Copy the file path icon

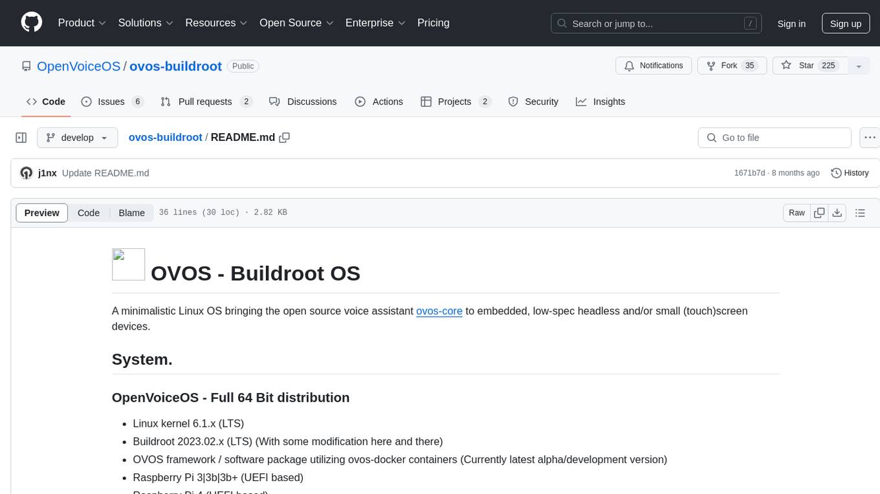point(284,138)
